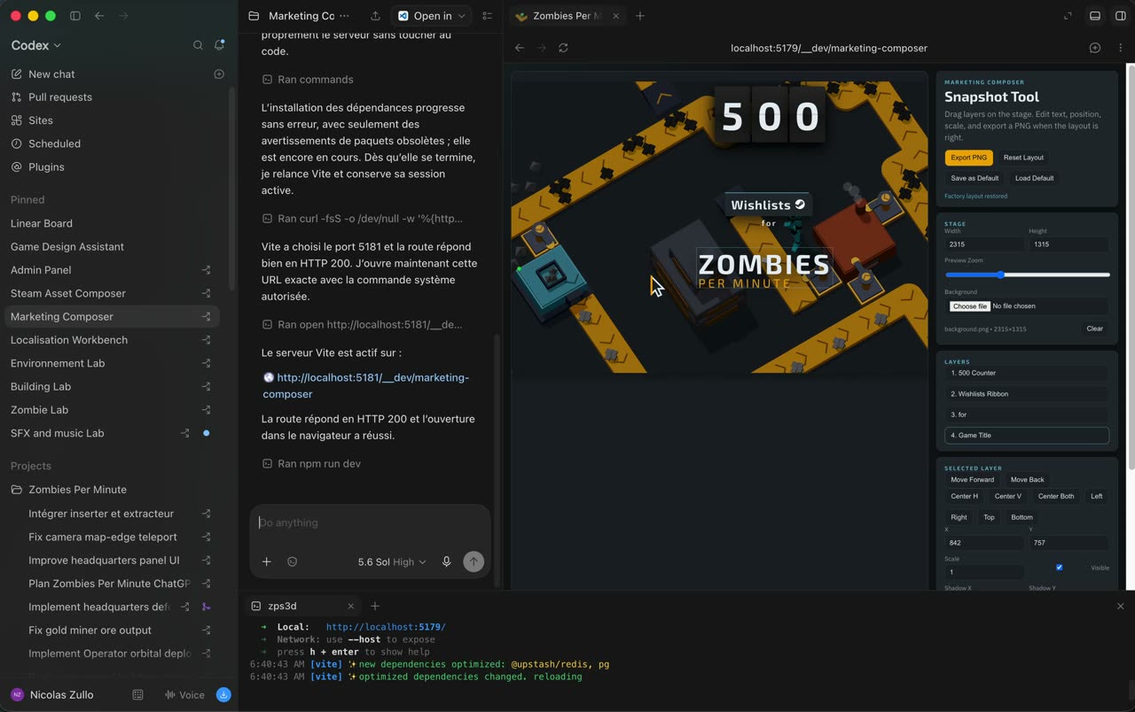1135x712 pixels.
Task: Click the Move Forward button
Action: click(x=972, y=480)
